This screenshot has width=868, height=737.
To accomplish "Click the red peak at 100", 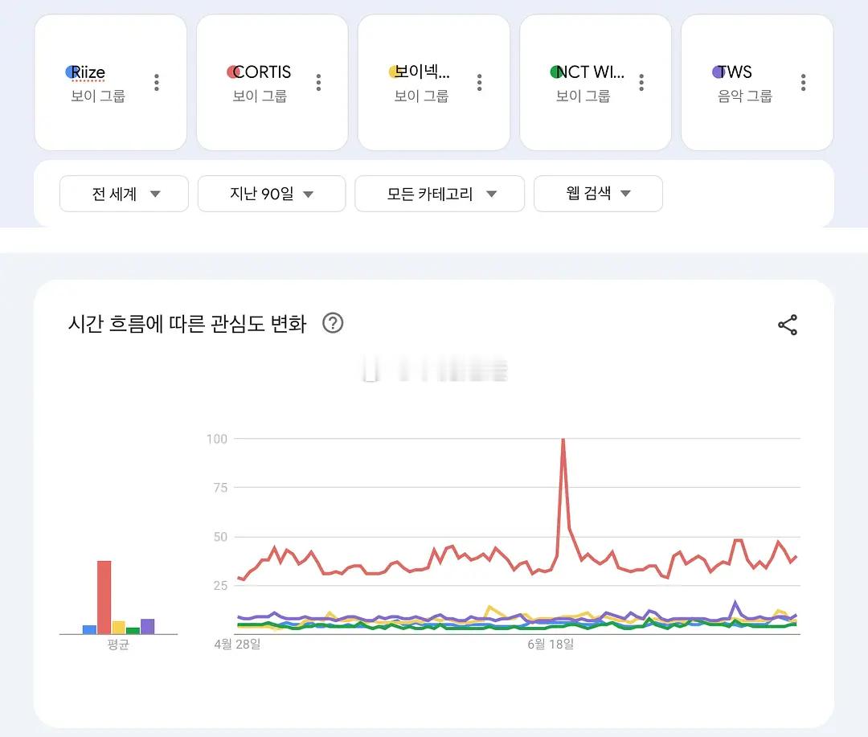I will click(563, 440).
